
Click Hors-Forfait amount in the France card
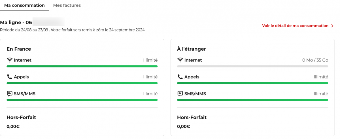pyautogui.click(x=13, y=127)
